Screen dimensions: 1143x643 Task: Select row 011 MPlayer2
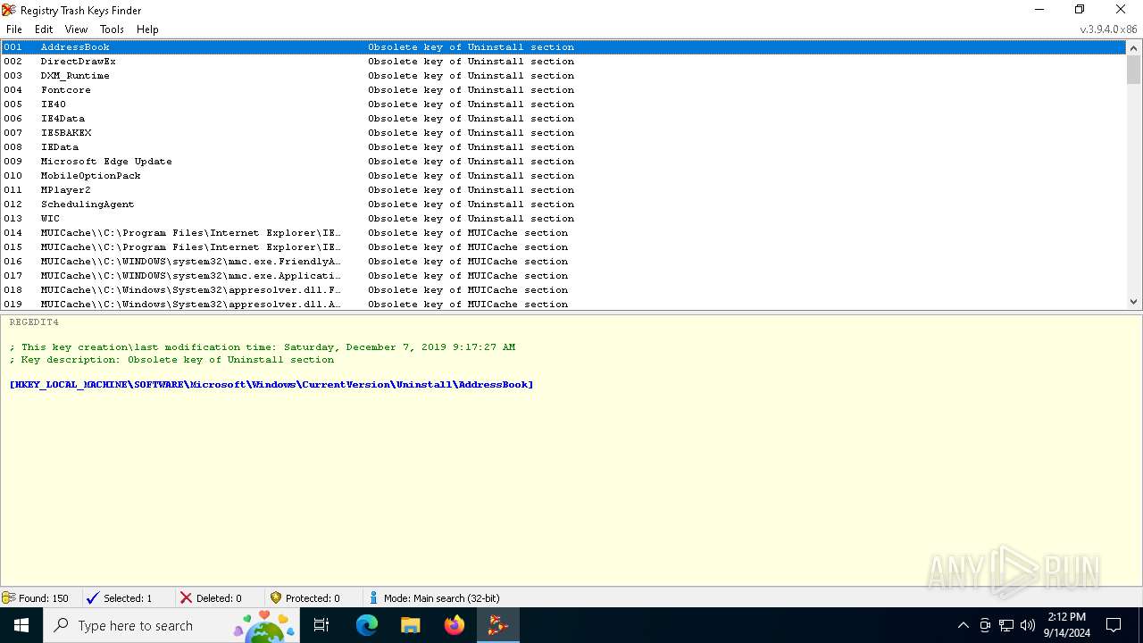pyautogui.click(x=563, y=190)
